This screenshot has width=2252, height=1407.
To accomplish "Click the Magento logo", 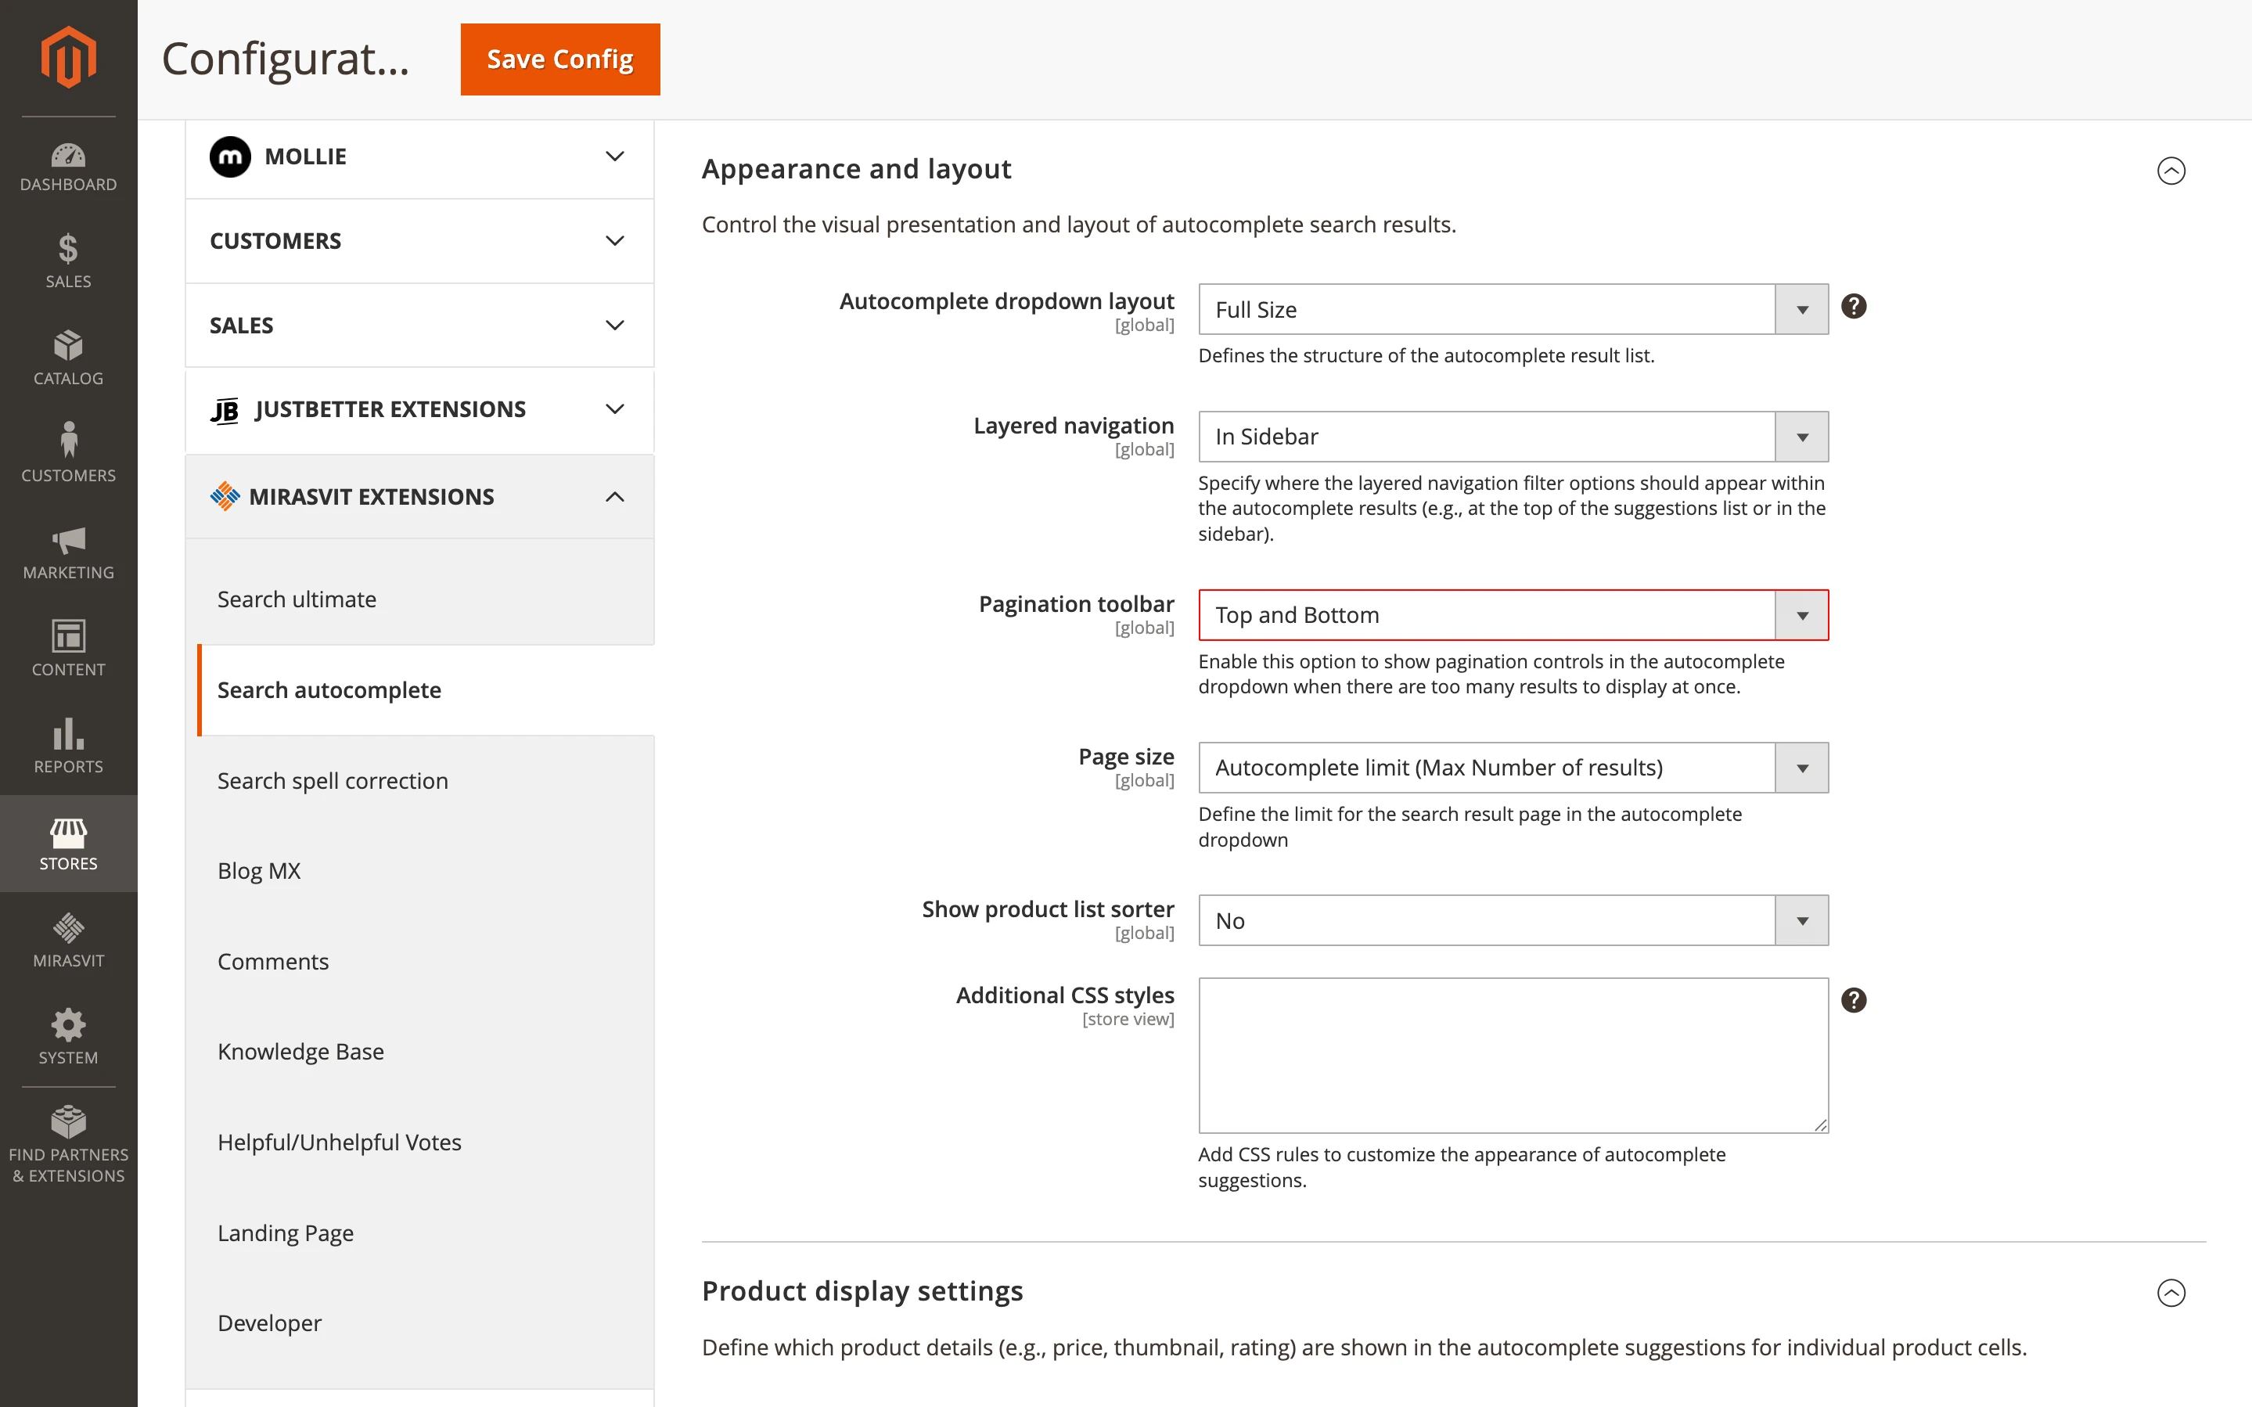I will pyautogui.click(x=68, y=59).
